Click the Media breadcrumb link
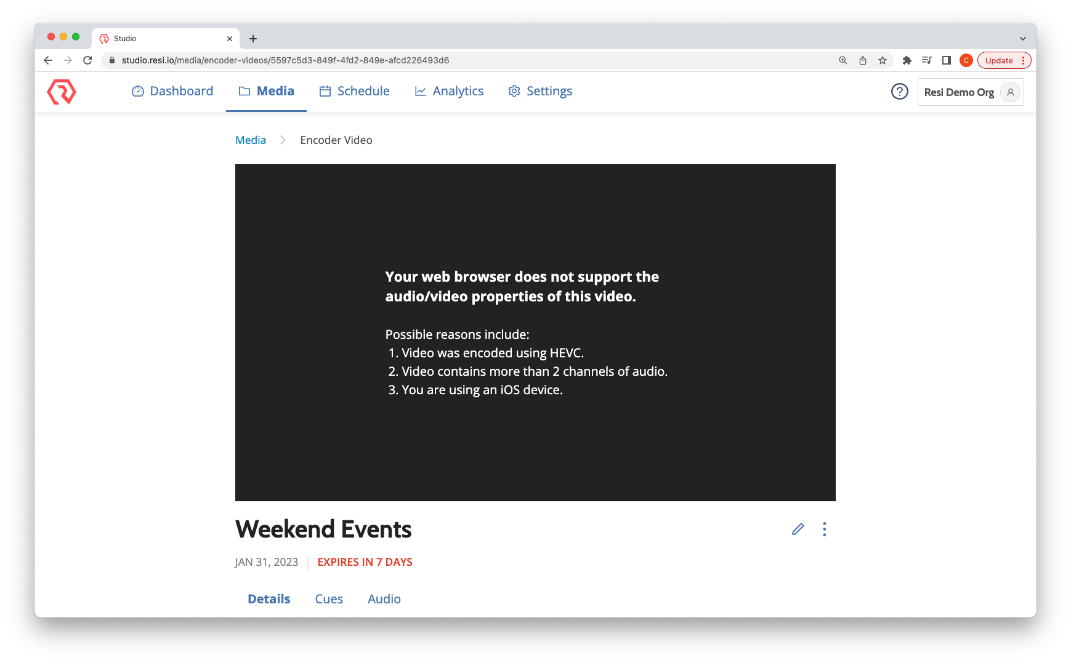 (x=251, y=140)
